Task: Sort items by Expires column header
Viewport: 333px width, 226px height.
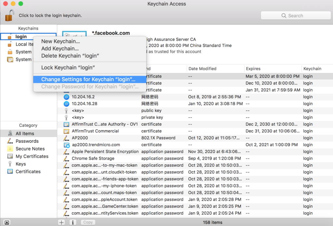Action: coord(253,69)
